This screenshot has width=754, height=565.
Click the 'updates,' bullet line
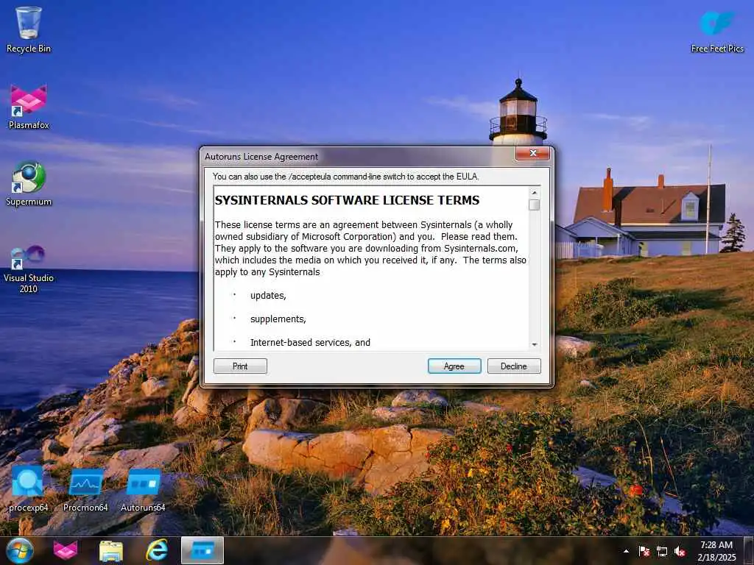(x=268, y=296)
